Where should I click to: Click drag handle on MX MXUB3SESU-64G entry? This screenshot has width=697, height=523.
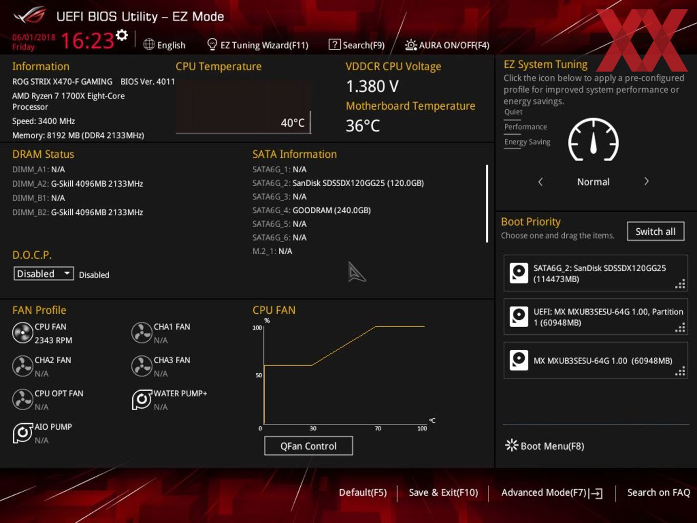680,372
